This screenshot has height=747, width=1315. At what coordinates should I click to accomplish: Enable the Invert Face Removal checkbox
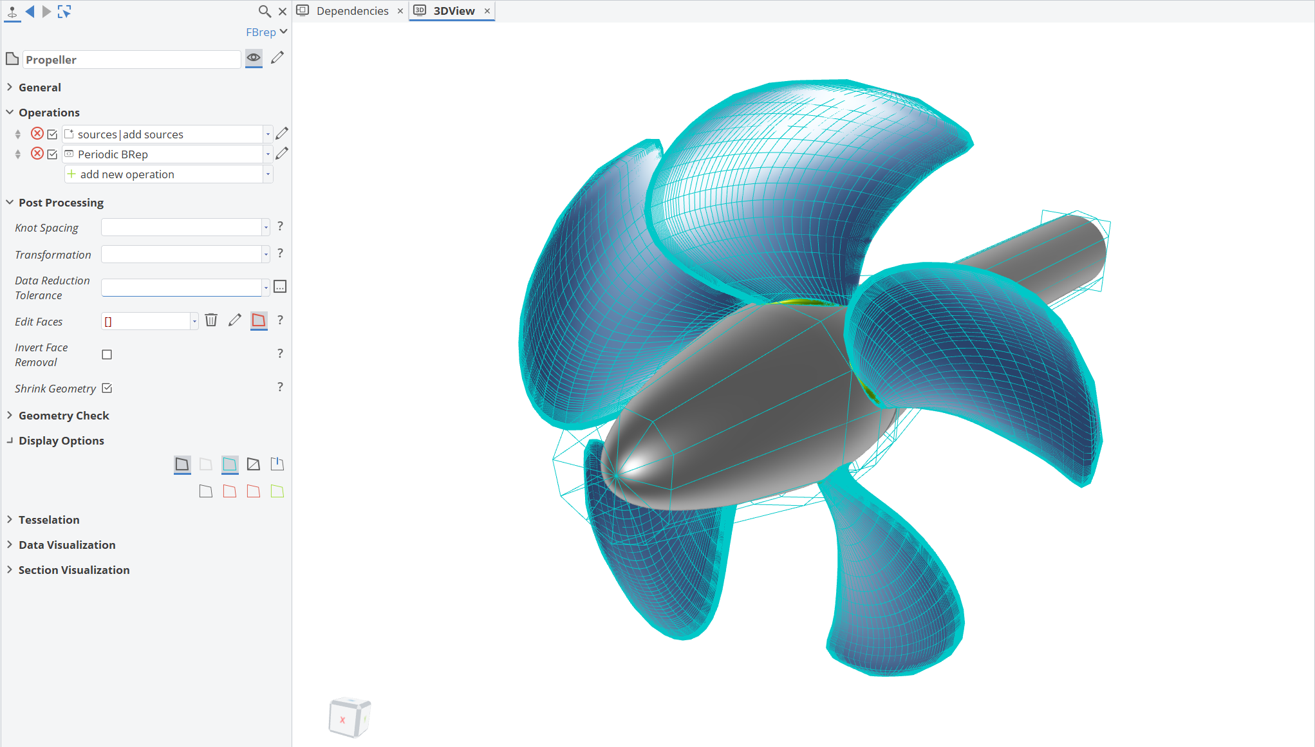(107, 355)
